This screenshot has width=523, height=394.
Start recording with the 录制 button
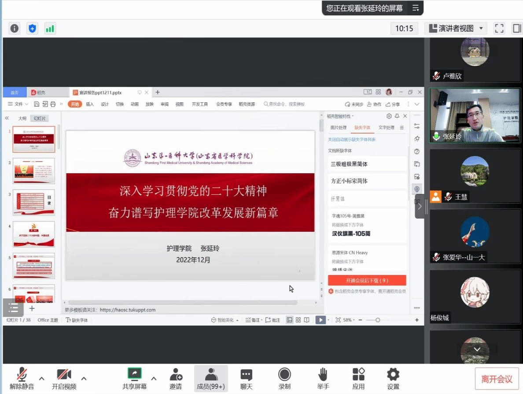tap(284, 379)
